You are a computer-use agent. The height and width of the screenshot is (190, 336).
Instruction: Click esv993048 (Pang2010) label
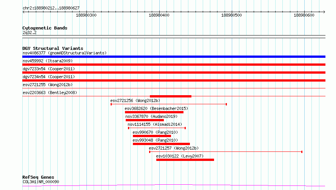tap(155, 140)
